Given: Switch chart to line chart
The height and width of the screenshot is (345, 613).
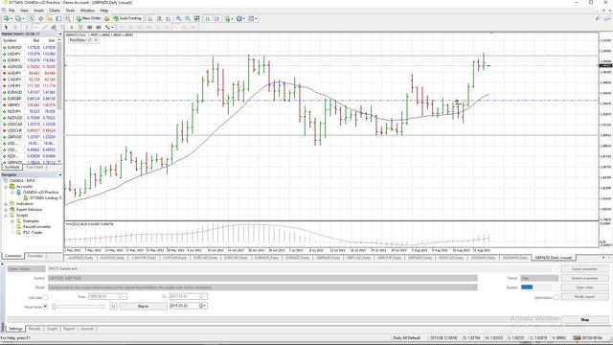Looking at the screenshot, I should (169, 18).
